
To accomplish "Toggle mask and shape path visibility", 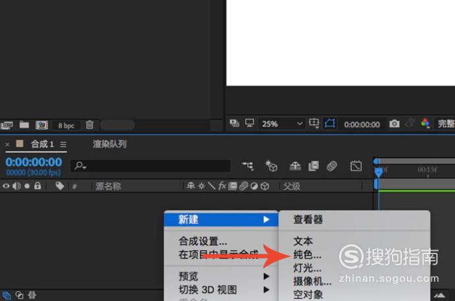I will pyautogui.click(x=330, y=123).
